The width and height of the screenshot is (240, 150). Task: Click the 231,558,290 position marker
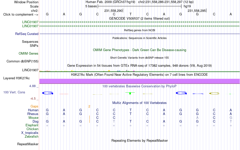coord(113,11)
